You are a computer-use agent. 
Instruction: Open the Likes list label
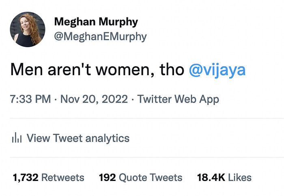240,177
